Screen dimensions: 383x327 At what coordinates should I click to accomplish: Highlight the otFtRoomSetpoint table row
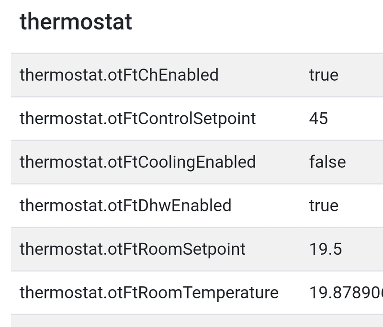point(278,249)
